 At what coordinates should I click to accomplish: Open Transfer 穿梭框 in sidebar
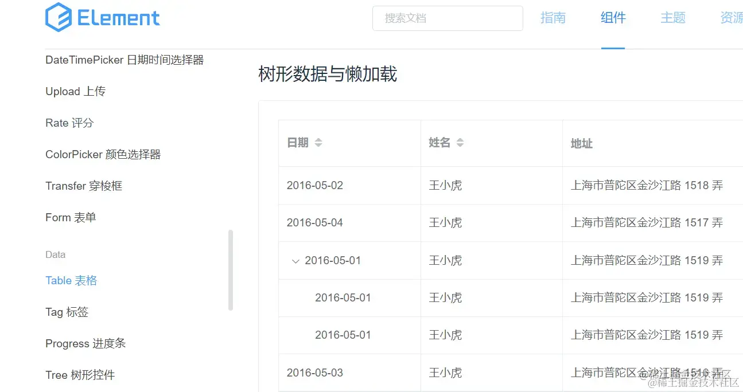84,186
